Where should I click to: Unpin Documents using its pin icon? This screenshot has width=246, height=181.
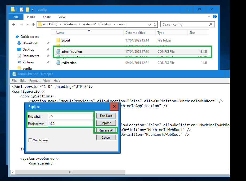[x=48, y=56]
